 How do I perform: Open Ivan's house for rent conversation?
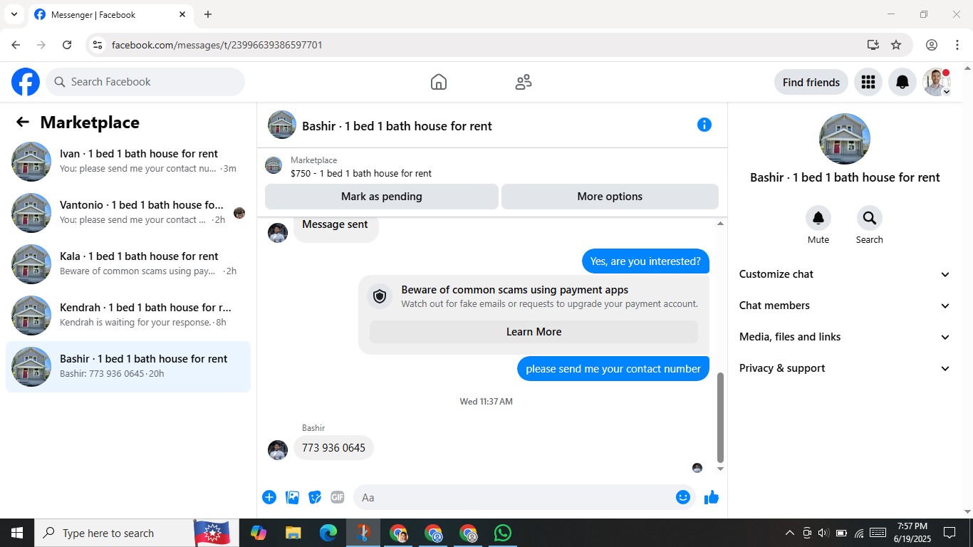[128, 162]
